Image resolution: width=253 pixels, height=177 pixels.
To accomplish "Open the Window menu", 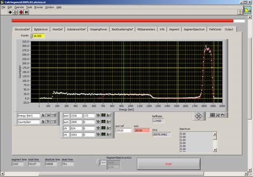I will pyautogui.click(x=50, y=7).
